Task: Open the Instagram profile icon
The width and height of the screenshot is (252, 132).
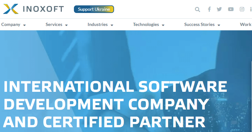Action: 242,9
